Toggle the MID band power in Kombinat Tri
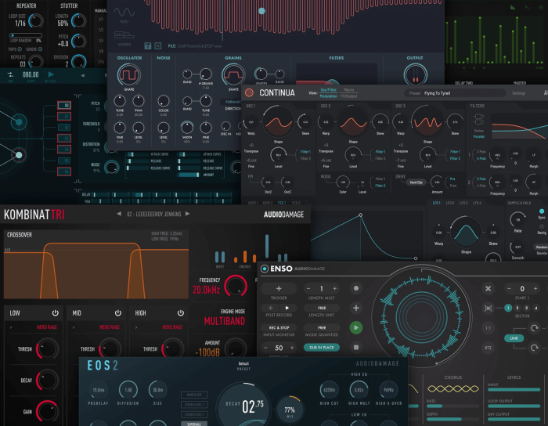548x426 pixels. [x=117, y=312]
